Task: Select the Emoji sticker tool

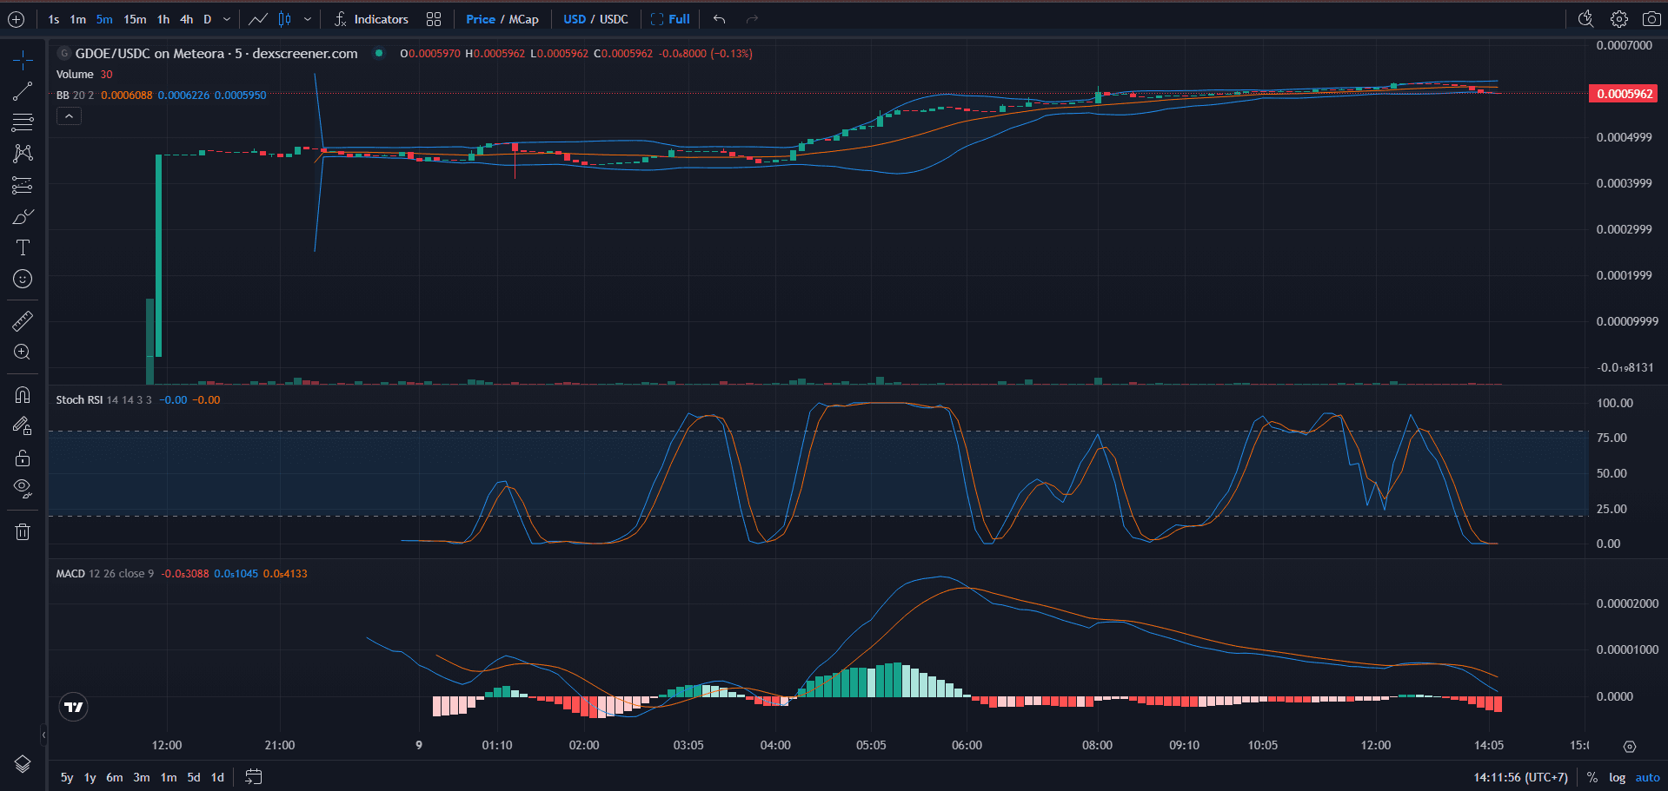Action: pos(22,279)
